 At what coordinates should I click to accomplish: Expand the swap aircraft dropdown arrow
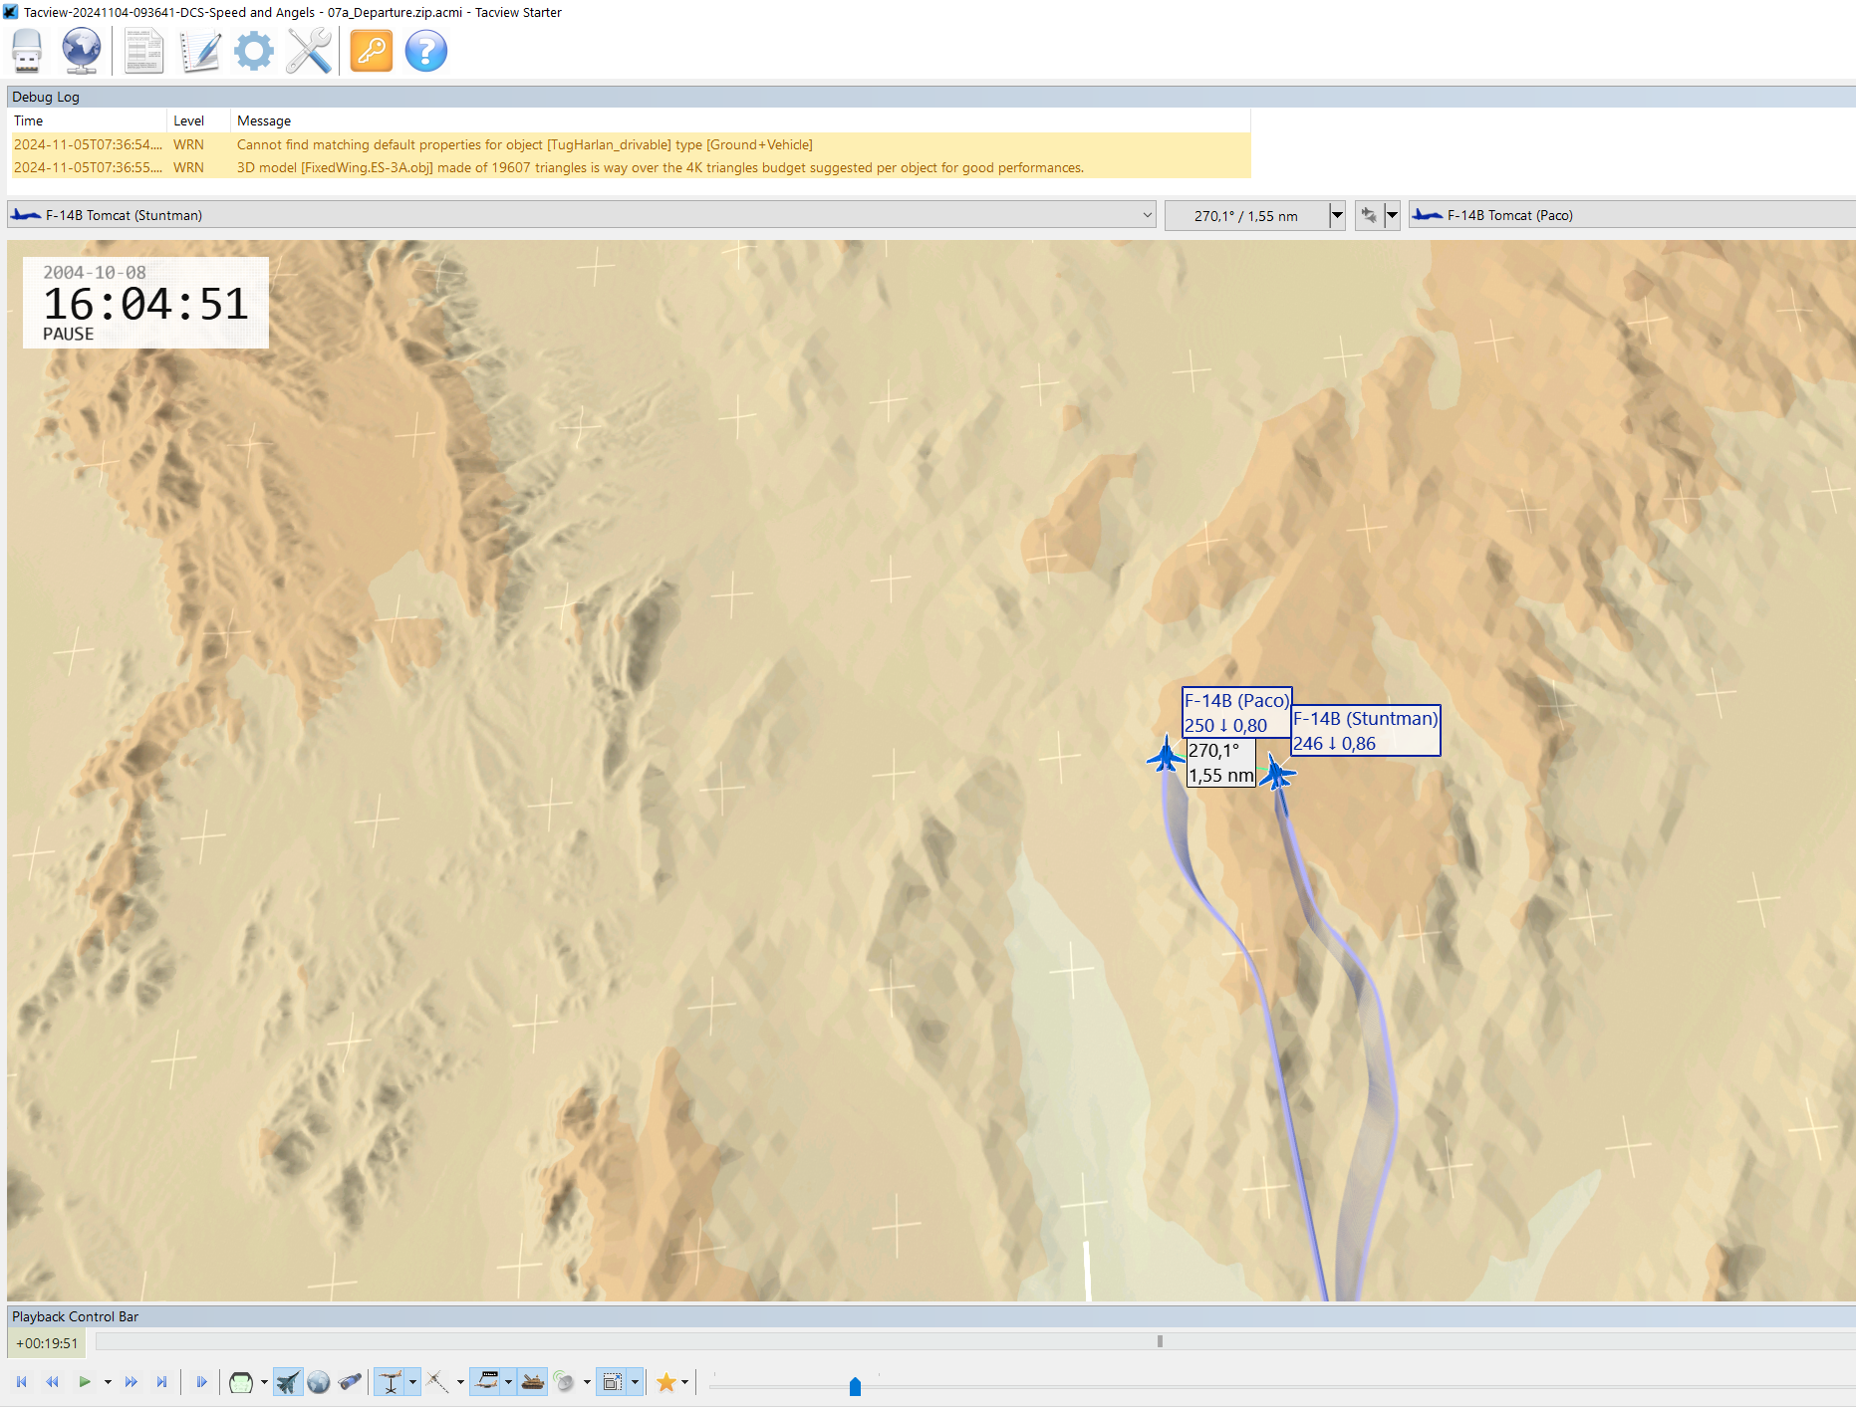[1392, 215]
